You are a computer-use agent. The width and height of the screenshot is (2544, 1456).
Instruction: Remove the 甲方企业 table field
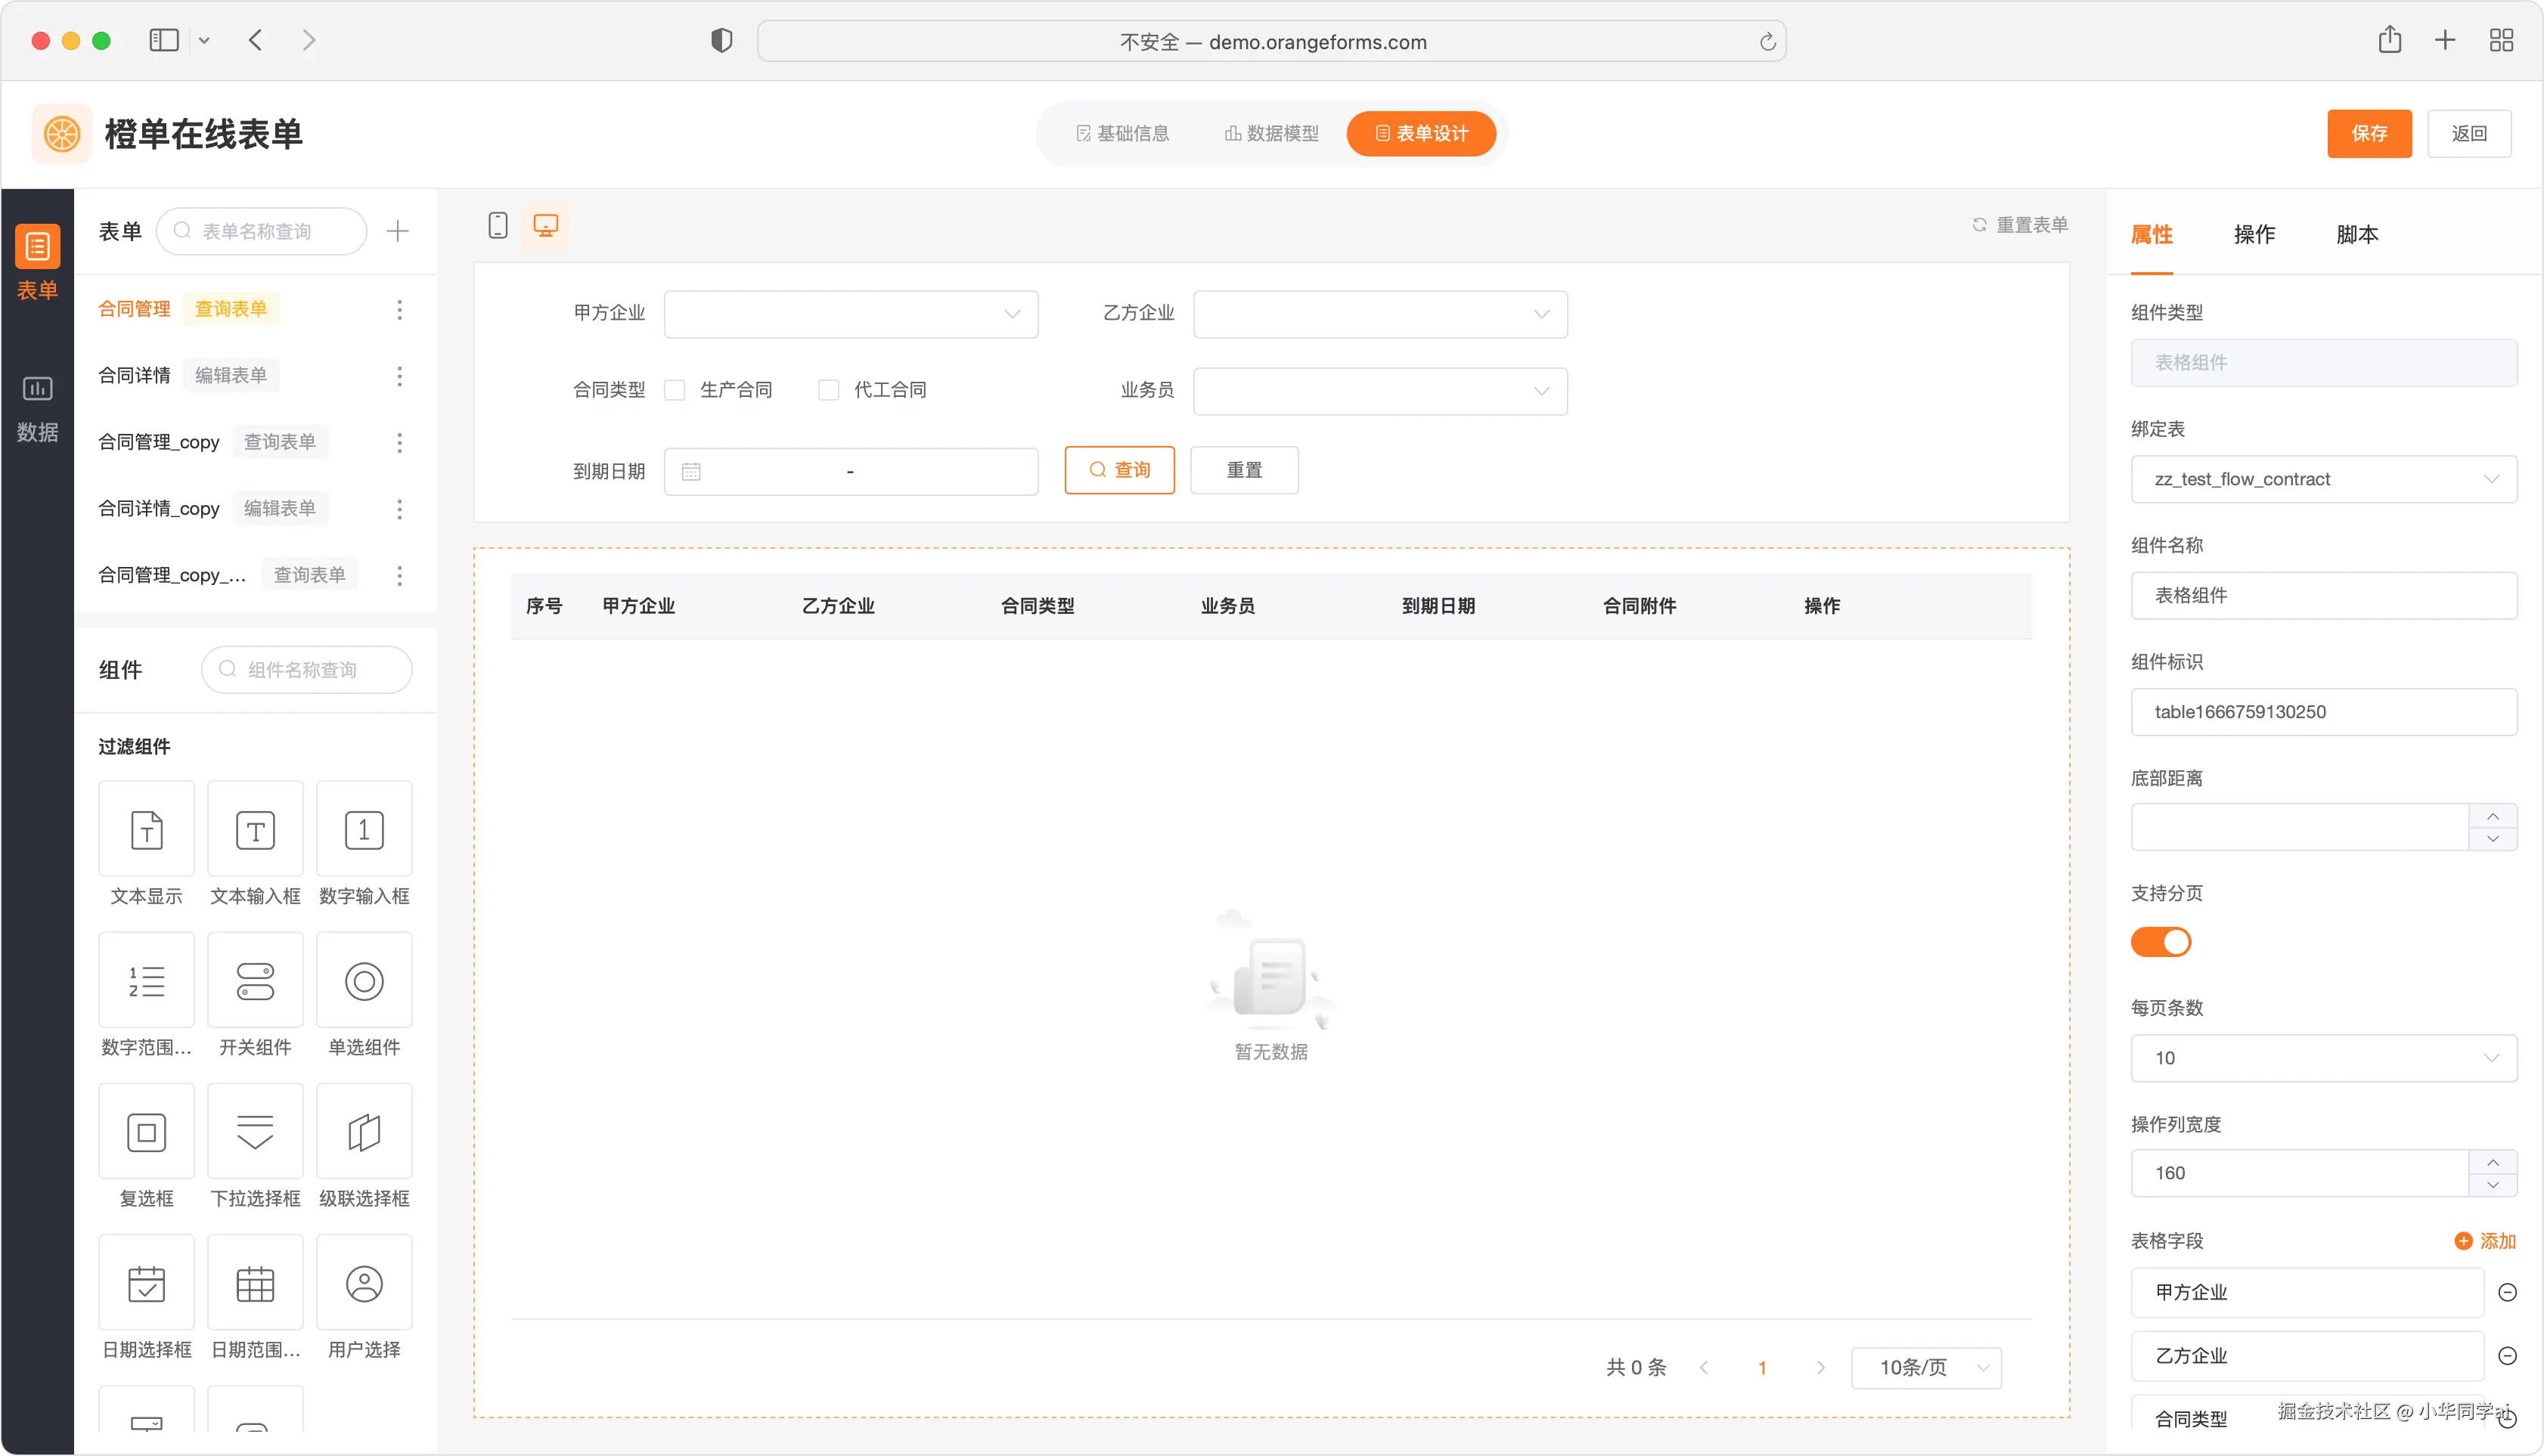[x=2507, y=1293]
